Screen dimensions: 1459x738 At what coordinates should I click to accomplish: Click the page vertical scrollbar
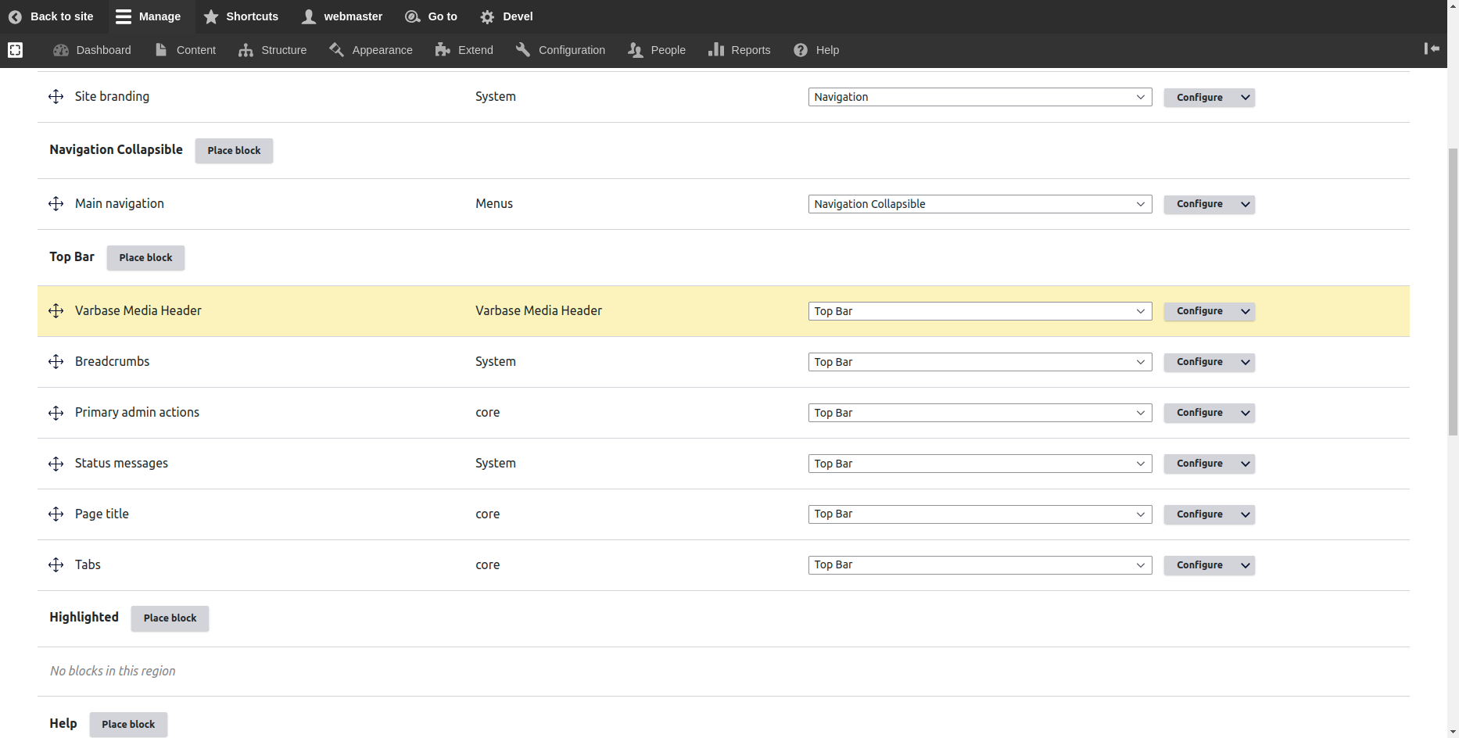point(1453,291)
